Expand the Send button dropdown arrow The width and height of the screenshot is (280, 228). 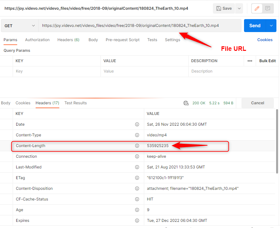(x=271, y=26)
